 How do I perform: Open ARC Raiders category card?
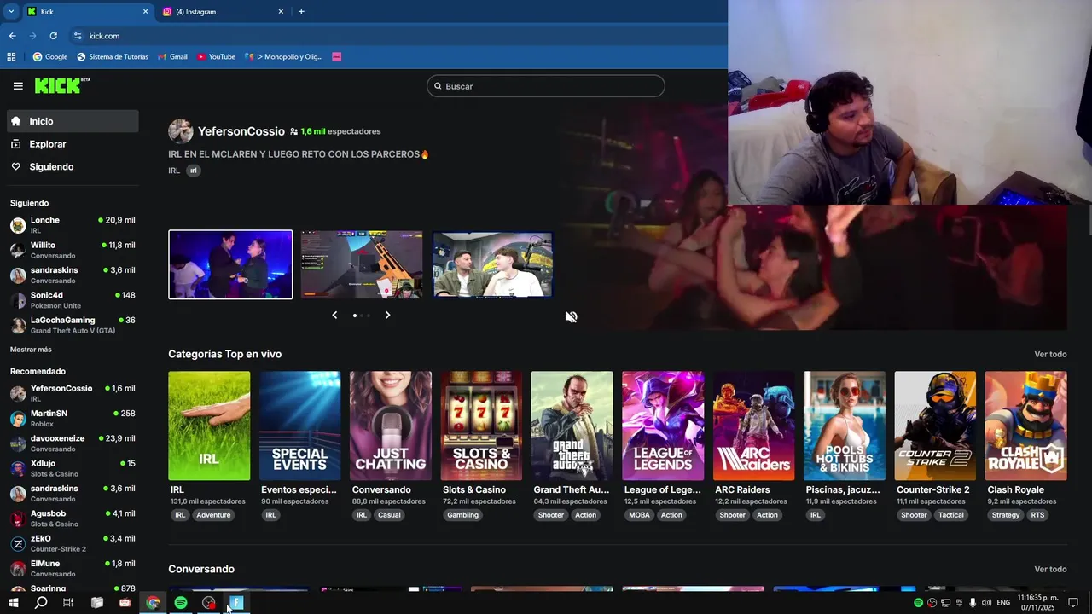[753, 426]
